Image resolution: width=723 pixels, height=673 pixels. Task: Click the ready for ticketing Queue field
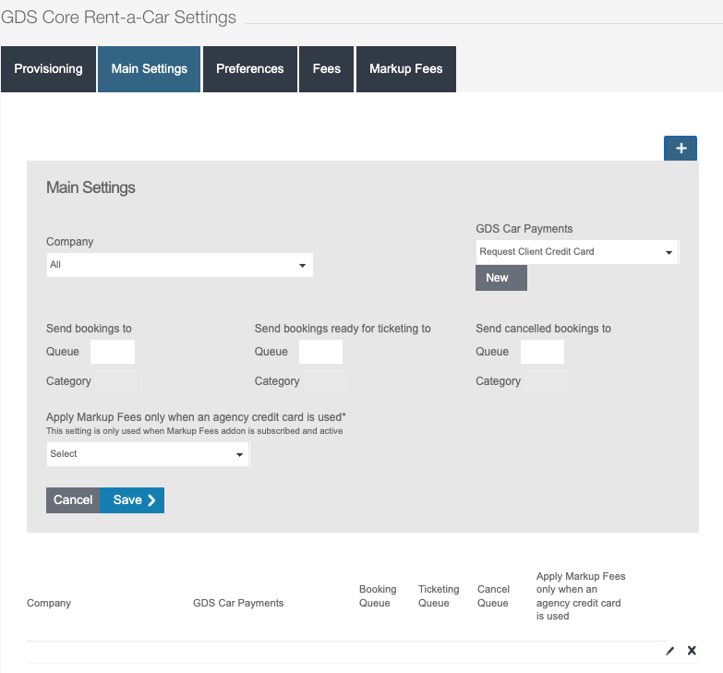(320, 352)
